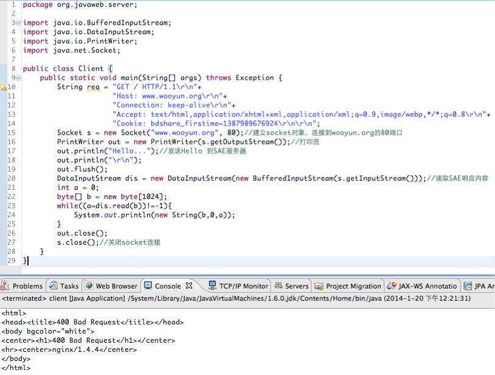Click the Project Migration tab icon

pos(319,286)
